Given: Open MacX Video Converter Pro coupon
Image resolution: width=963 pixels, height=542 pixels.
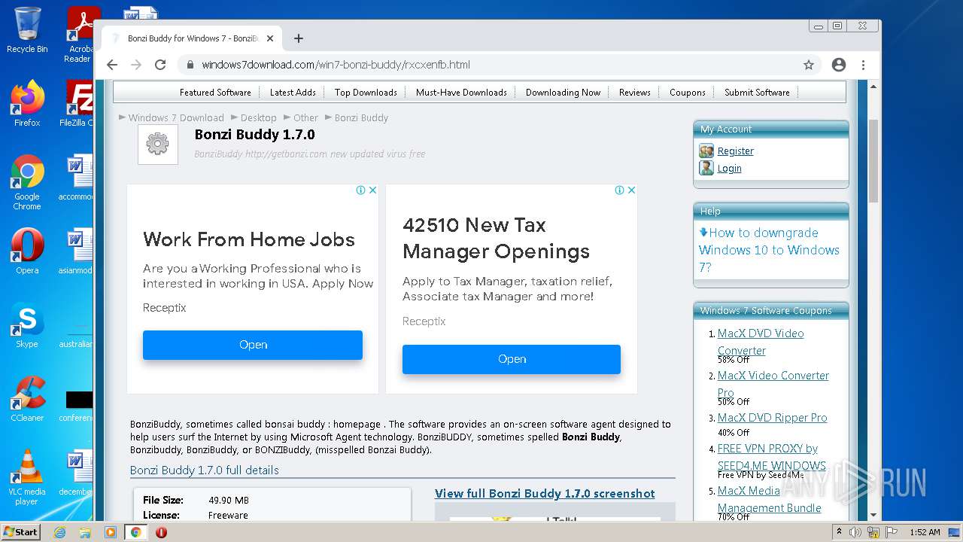Looking at the screenshot, I should click(x=773, y=384).
